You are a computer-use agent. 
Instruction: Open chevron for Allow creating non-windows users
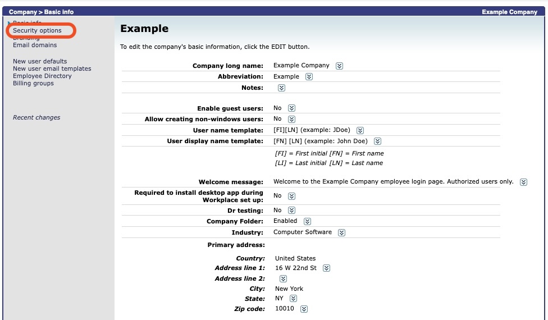[x=291, y=119]
